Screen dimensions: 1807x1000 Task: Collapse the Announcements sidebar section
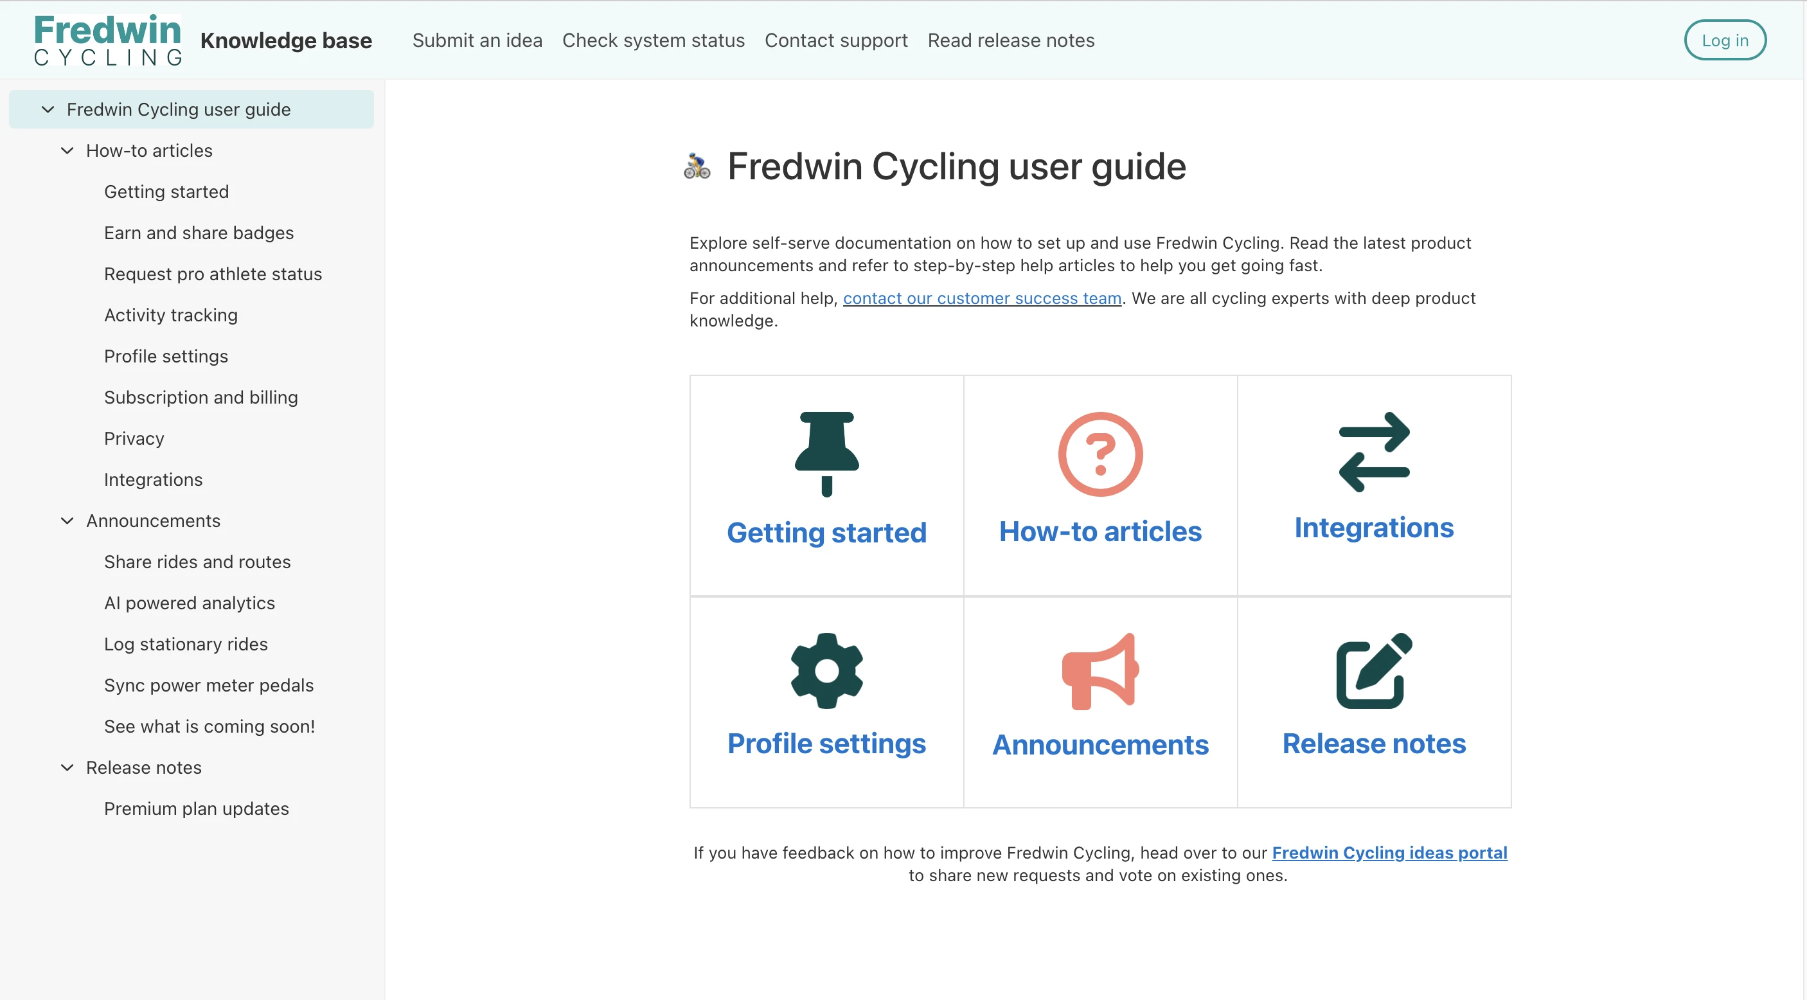click(x=67, y=521)
